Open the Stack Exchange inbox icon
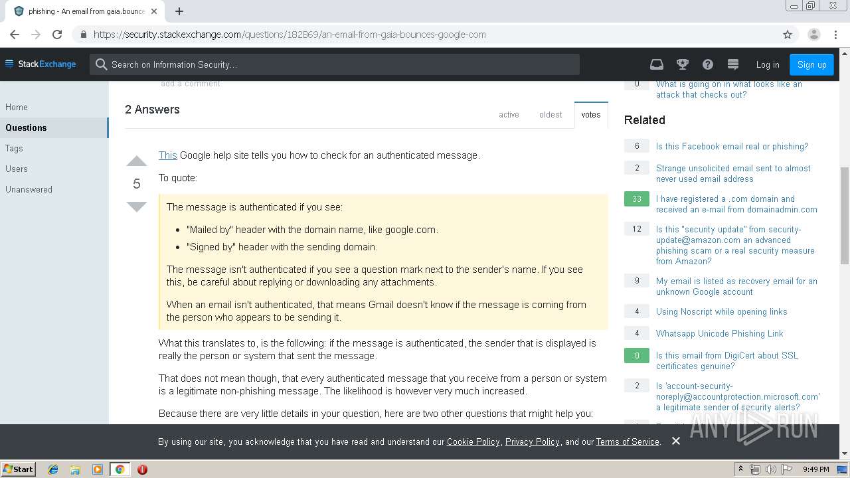The width and height of the screenshot is (850, 478). (656, 64)
